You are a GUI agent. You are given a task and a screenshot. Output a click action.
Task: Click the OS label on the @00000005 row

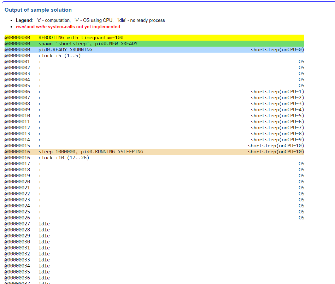tap(301, 85)
